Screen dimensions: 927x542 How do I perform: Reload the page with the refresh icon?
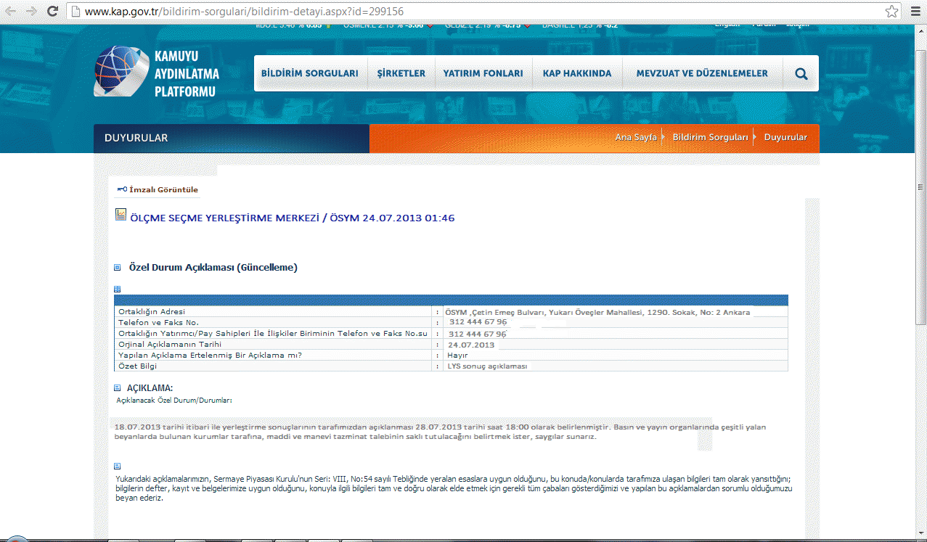(x=52, y=12)
